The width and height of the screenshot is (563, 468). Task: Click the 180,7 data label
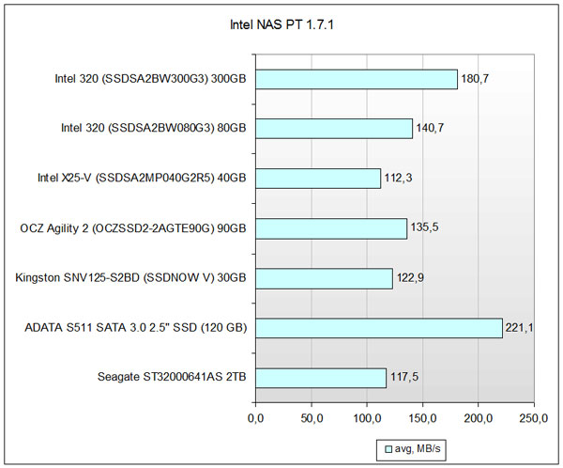(x=475, y=78)
